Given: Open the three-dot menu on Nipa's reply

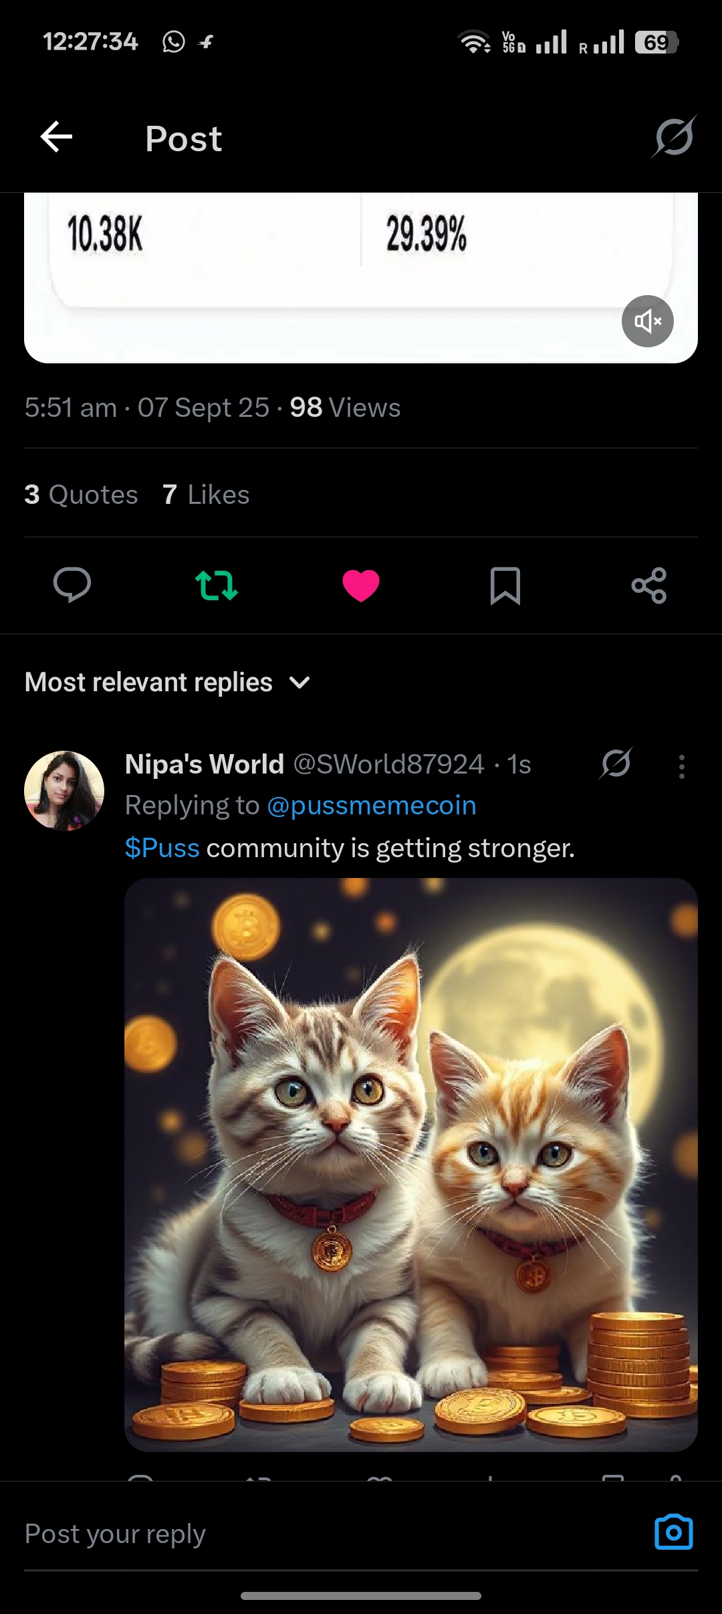Looking at the screenshot, I should (x=681, y=766).
